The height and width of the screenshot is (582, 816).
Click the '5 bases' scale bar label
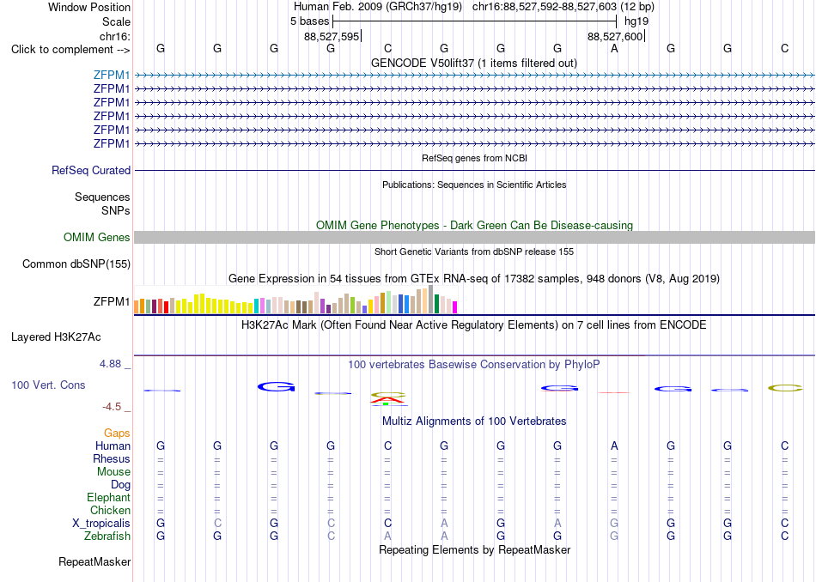(309, 21)
